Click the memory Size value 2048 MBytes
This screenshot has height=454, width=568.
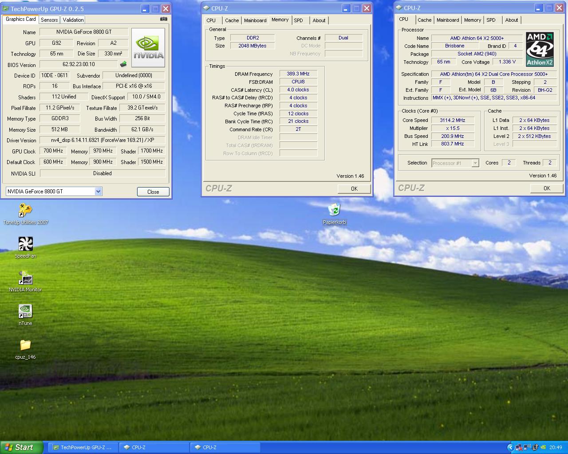pos(252,46)
